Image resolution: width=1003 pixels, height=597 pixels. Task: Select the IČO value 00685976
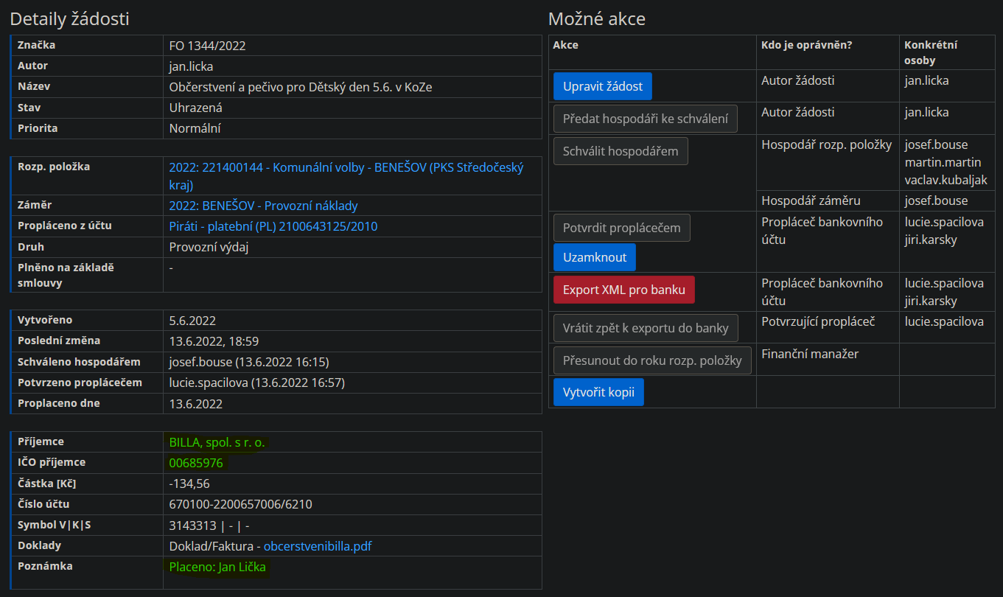(x=196, y=463)
